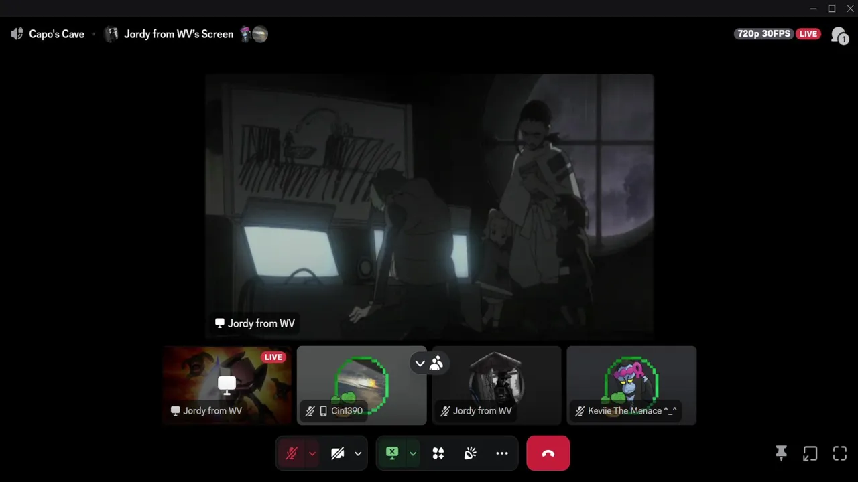Collapse the participants row chevron
Screen dimensions: 858x482
coord(420,364)
